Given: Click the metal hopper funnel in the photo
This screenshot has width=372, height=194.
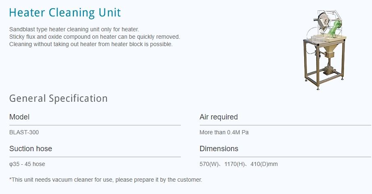Looking at the screenshot, I should tap(328, 51).
